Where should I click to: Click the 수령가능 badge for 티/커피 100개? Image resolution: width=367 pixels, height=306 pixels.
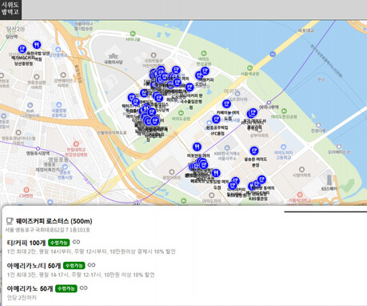click(x=59, y=243)
